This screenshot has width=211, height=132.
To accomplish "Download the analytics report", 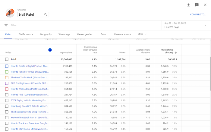I will click(x=188, y=5).
